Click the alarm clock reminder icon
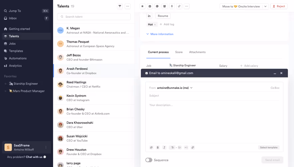The height and width of the screenshot is (167, 294). coord(164,6)
